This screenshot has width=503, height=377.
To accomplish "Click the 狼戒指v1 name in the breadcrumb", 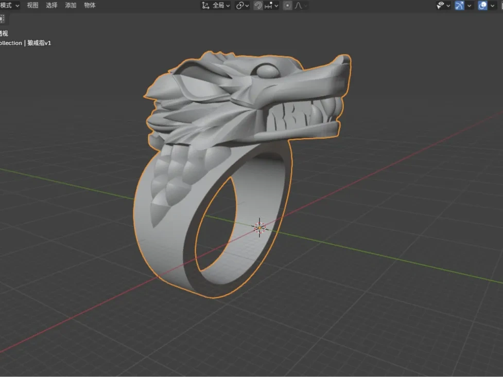I will tap(40, 43).
